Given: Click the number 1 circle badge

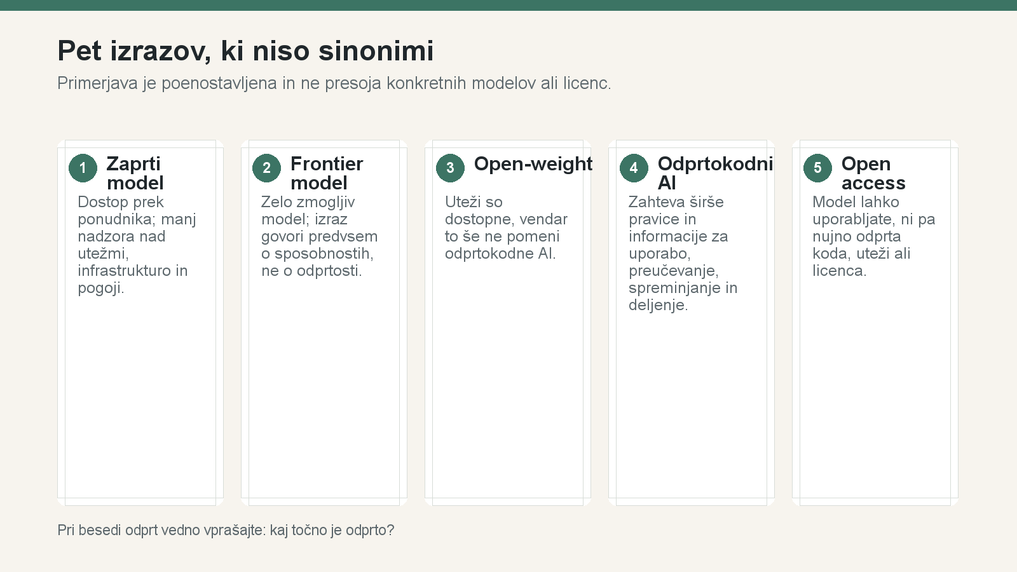Looking at the screenshot, I should coord(83,168).
